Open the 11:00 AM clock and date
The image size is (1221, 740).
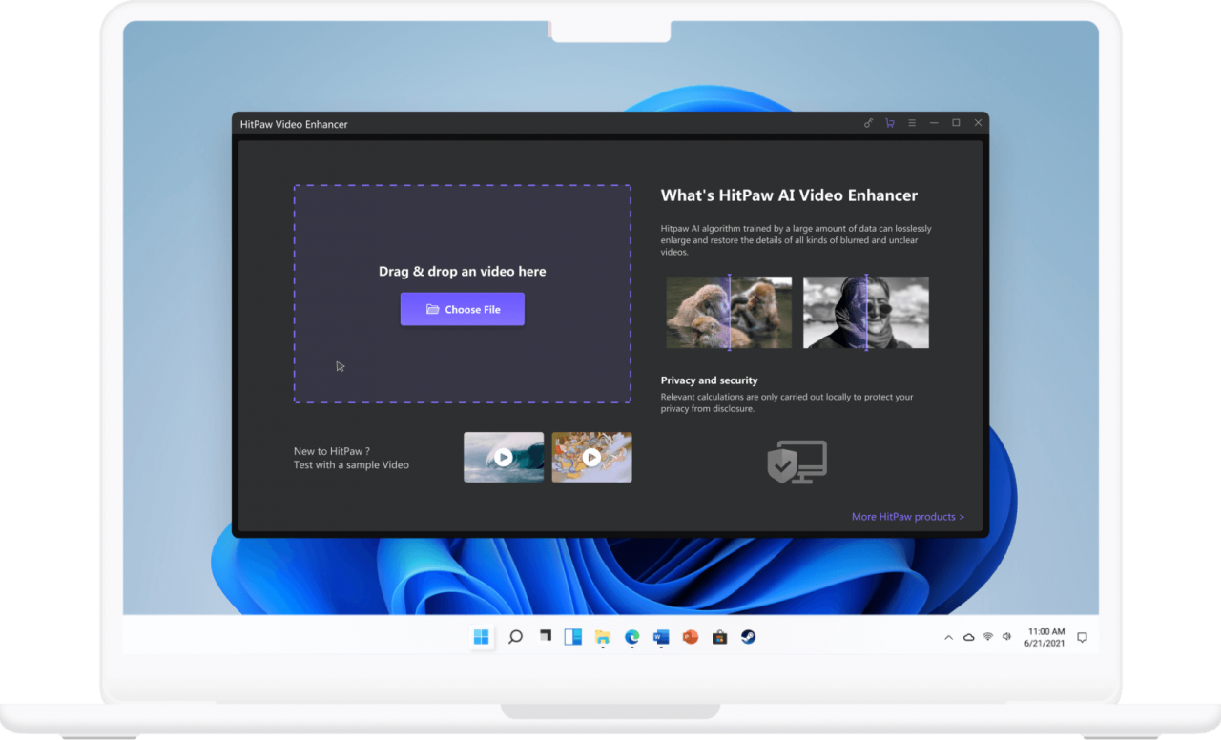pos(1045,637)
